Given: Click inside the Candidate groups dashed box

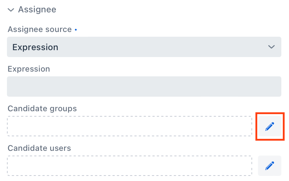Looking at the screenshot, I should coord(129,126).
